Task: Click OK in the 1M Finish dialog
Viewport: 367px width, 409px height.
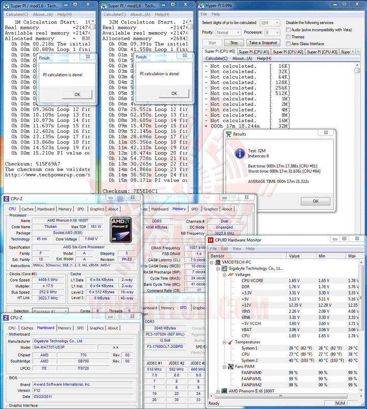Action: tap(77, 94)
